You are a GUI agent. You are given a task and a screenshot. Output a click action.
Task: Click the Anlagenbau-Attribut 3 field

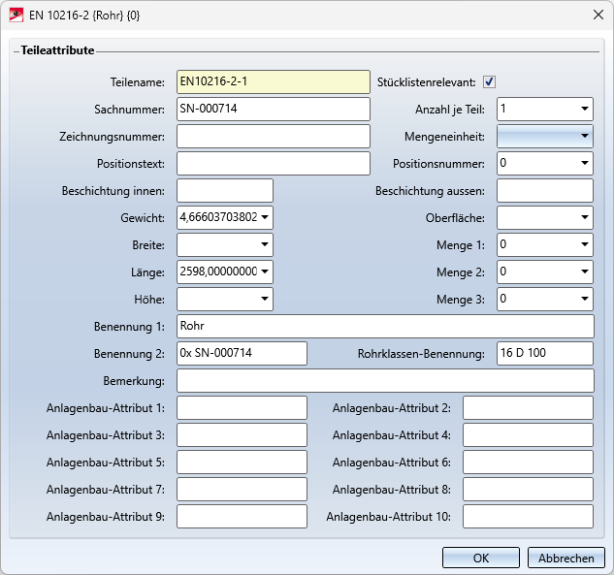point(242,435)
